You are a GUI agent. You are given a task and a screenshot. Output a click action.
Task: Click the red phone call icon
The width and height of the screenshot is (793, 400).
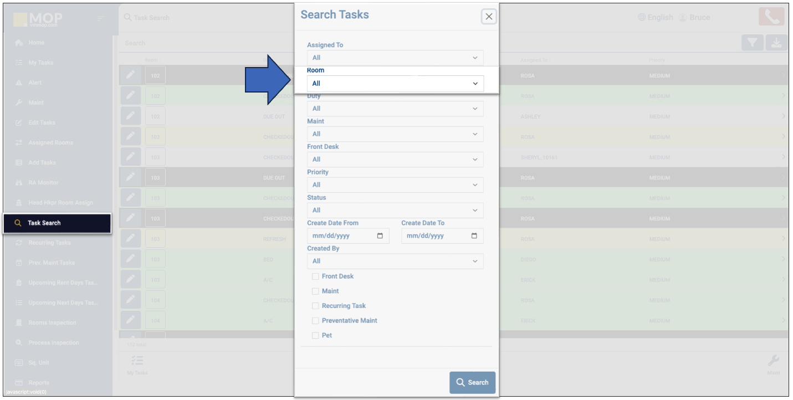[771, 17]
